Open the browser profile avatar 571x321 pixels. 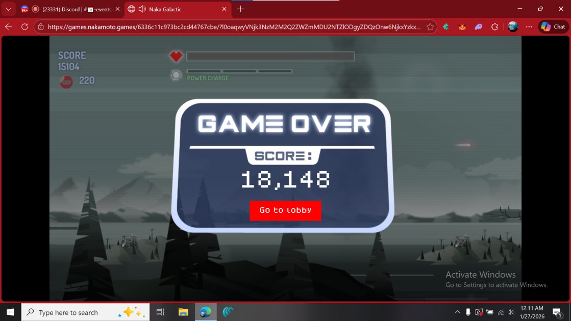click(513, 26)
